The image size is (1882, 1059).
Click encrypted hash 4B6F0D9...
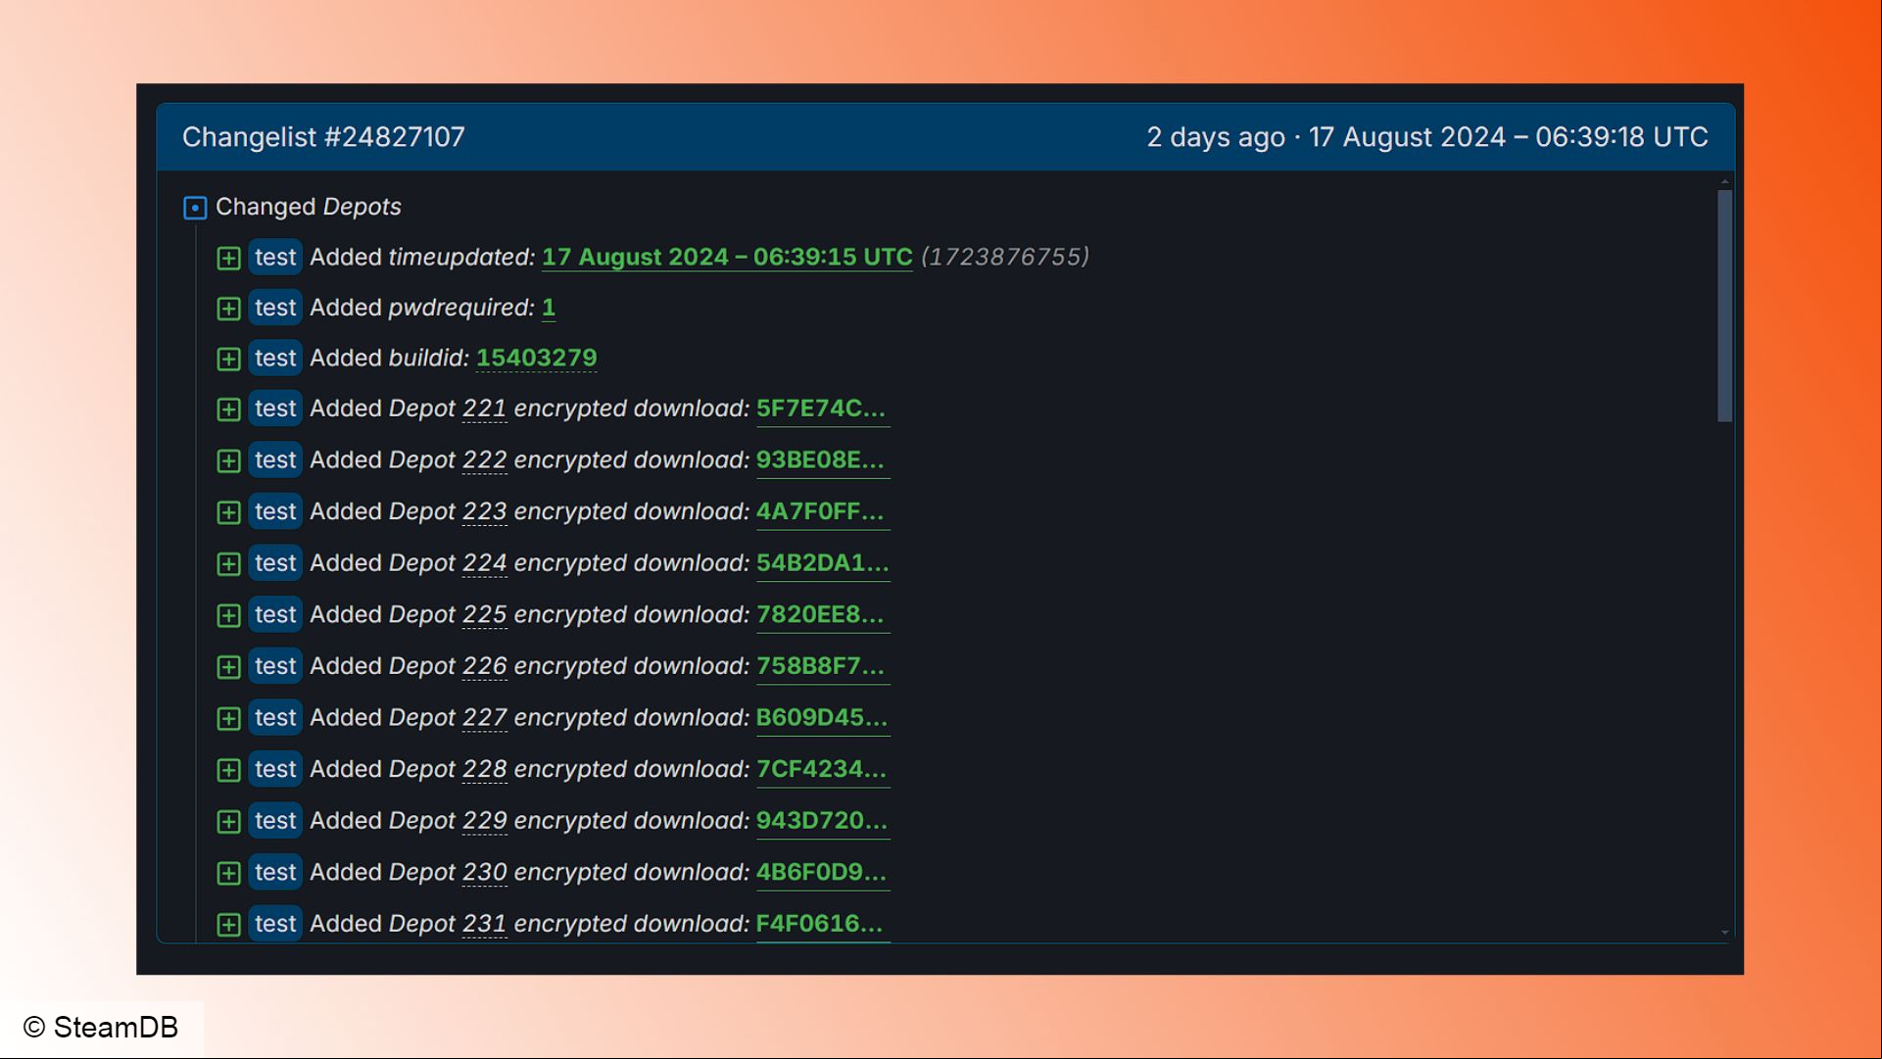point(822,873)
